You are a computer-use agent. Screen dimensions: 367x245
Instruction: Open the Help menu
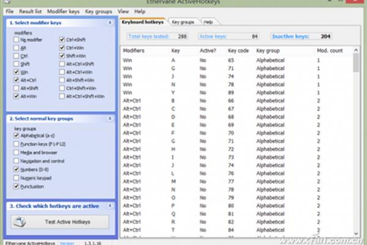[139, 12]
